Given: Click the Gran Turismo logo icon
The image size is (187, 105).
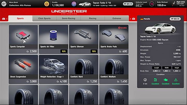Looking at the screenshot, I should point(4,4).
